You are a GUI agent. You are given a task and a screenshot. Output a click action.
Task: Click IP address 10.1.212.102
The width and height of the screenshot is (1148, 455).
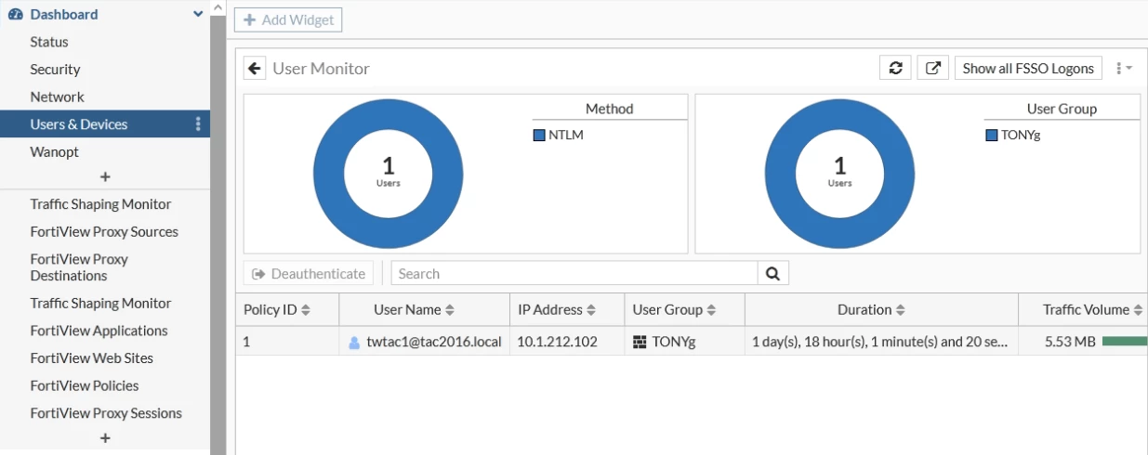point(557,342)
